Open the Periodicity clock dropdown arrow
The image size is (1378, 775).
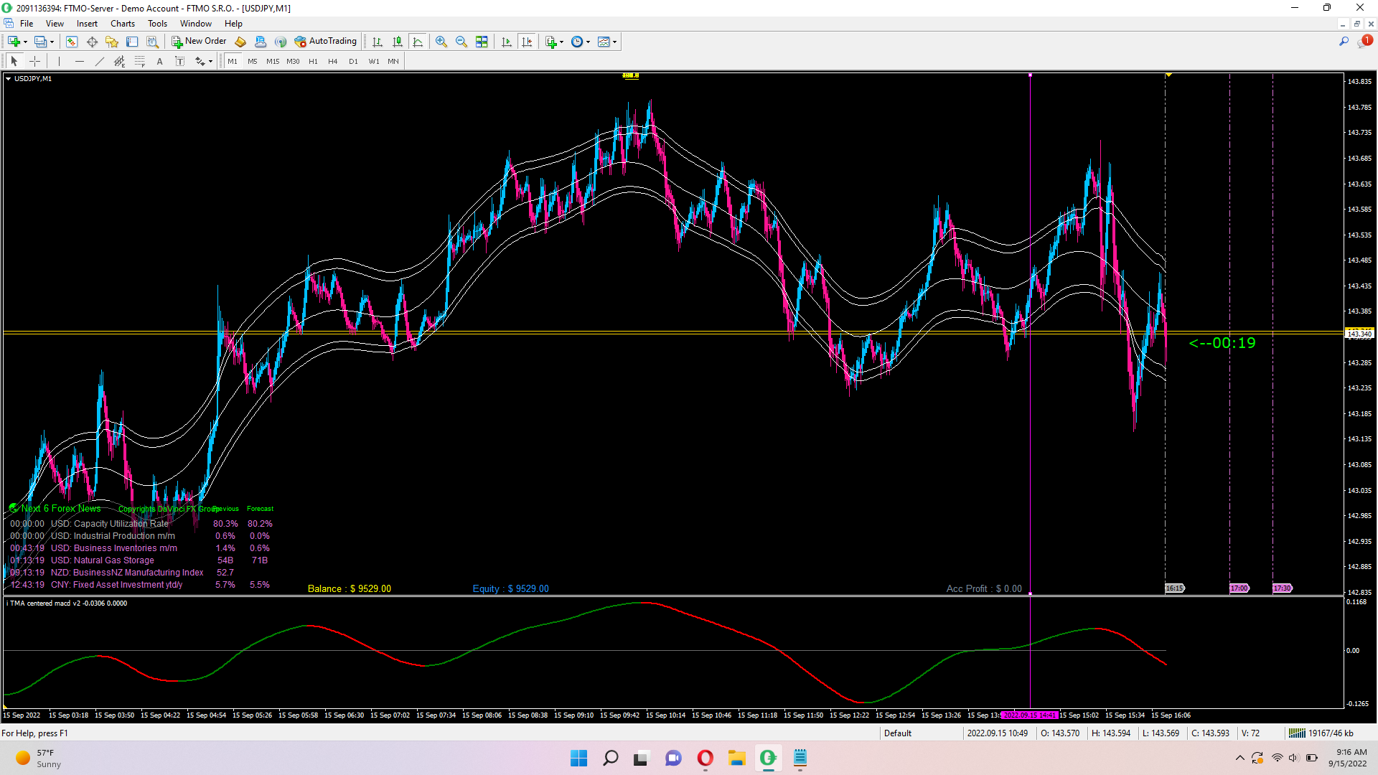588,42
